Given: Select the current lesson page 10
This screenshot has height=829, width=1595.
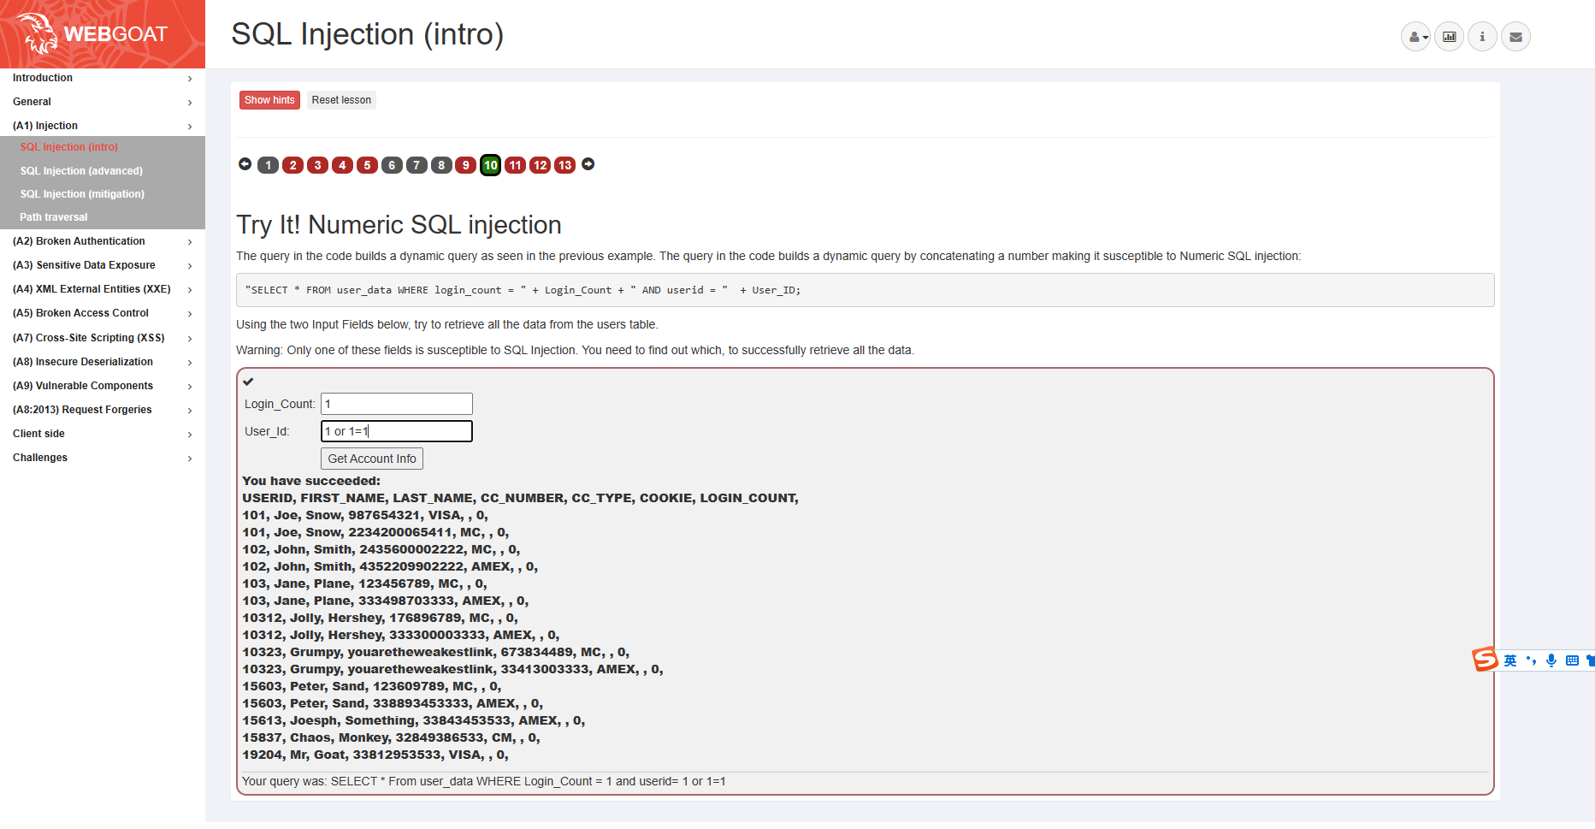Looking at the screenshot, I should click(x=490, y=165).
